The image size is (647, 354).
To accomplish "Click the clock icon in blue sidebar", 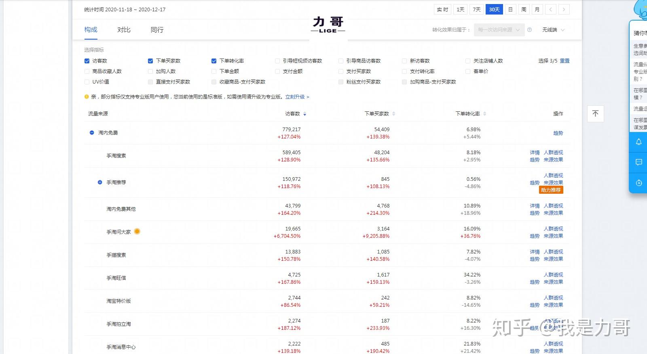I will [639, 183].
